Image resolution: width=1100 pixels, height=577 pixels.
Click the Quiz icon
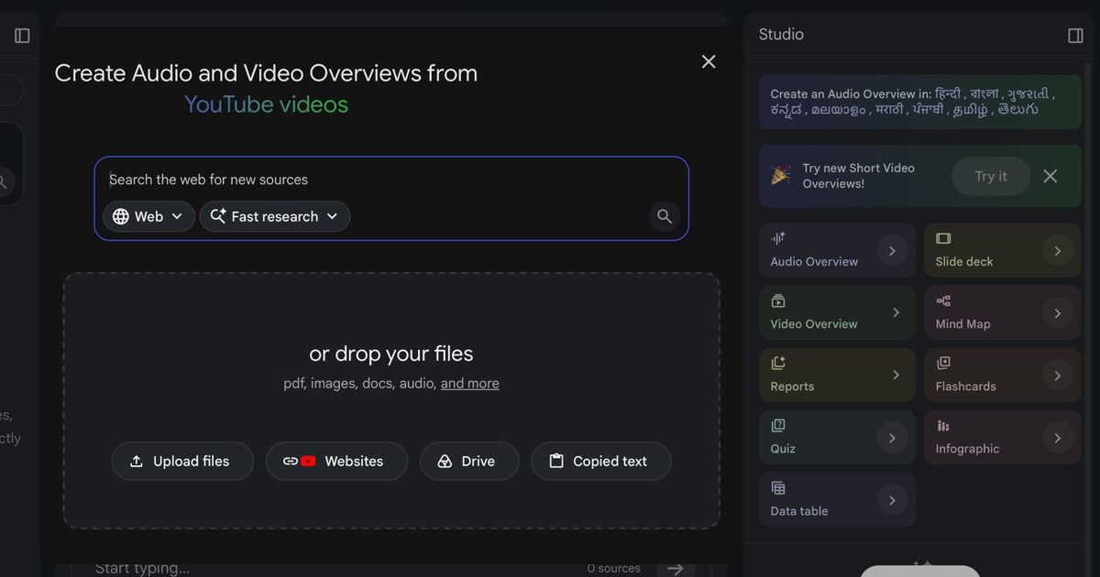tap(778, 425)
